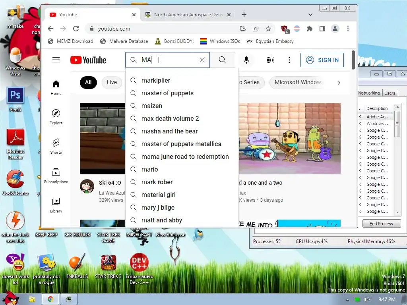Open a new Chrome tab
This screenshot has height=305, width=407.
(244, 15)
